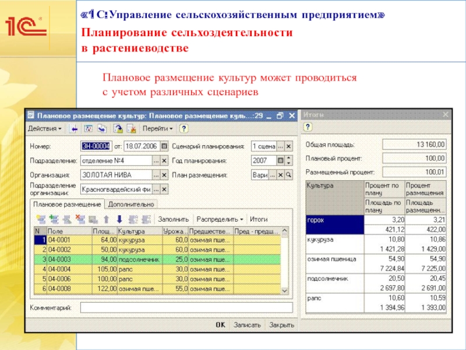Switch to the Дополнительно tab

click(131, 205)
